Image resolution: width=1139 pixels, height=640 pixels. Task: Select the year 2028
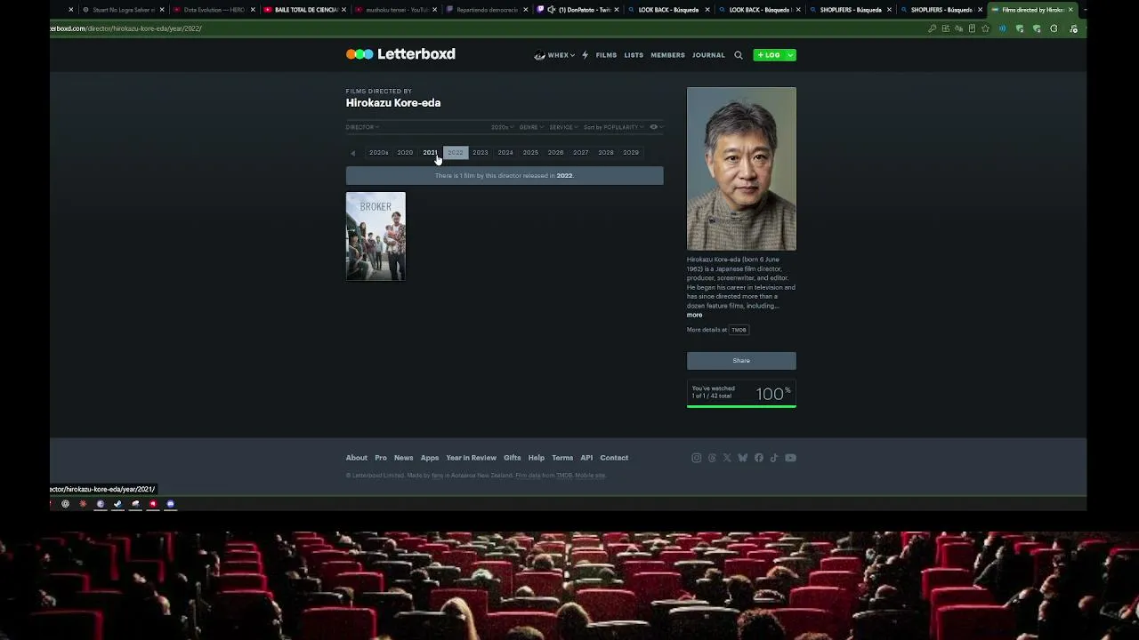(x=606, y=153)
